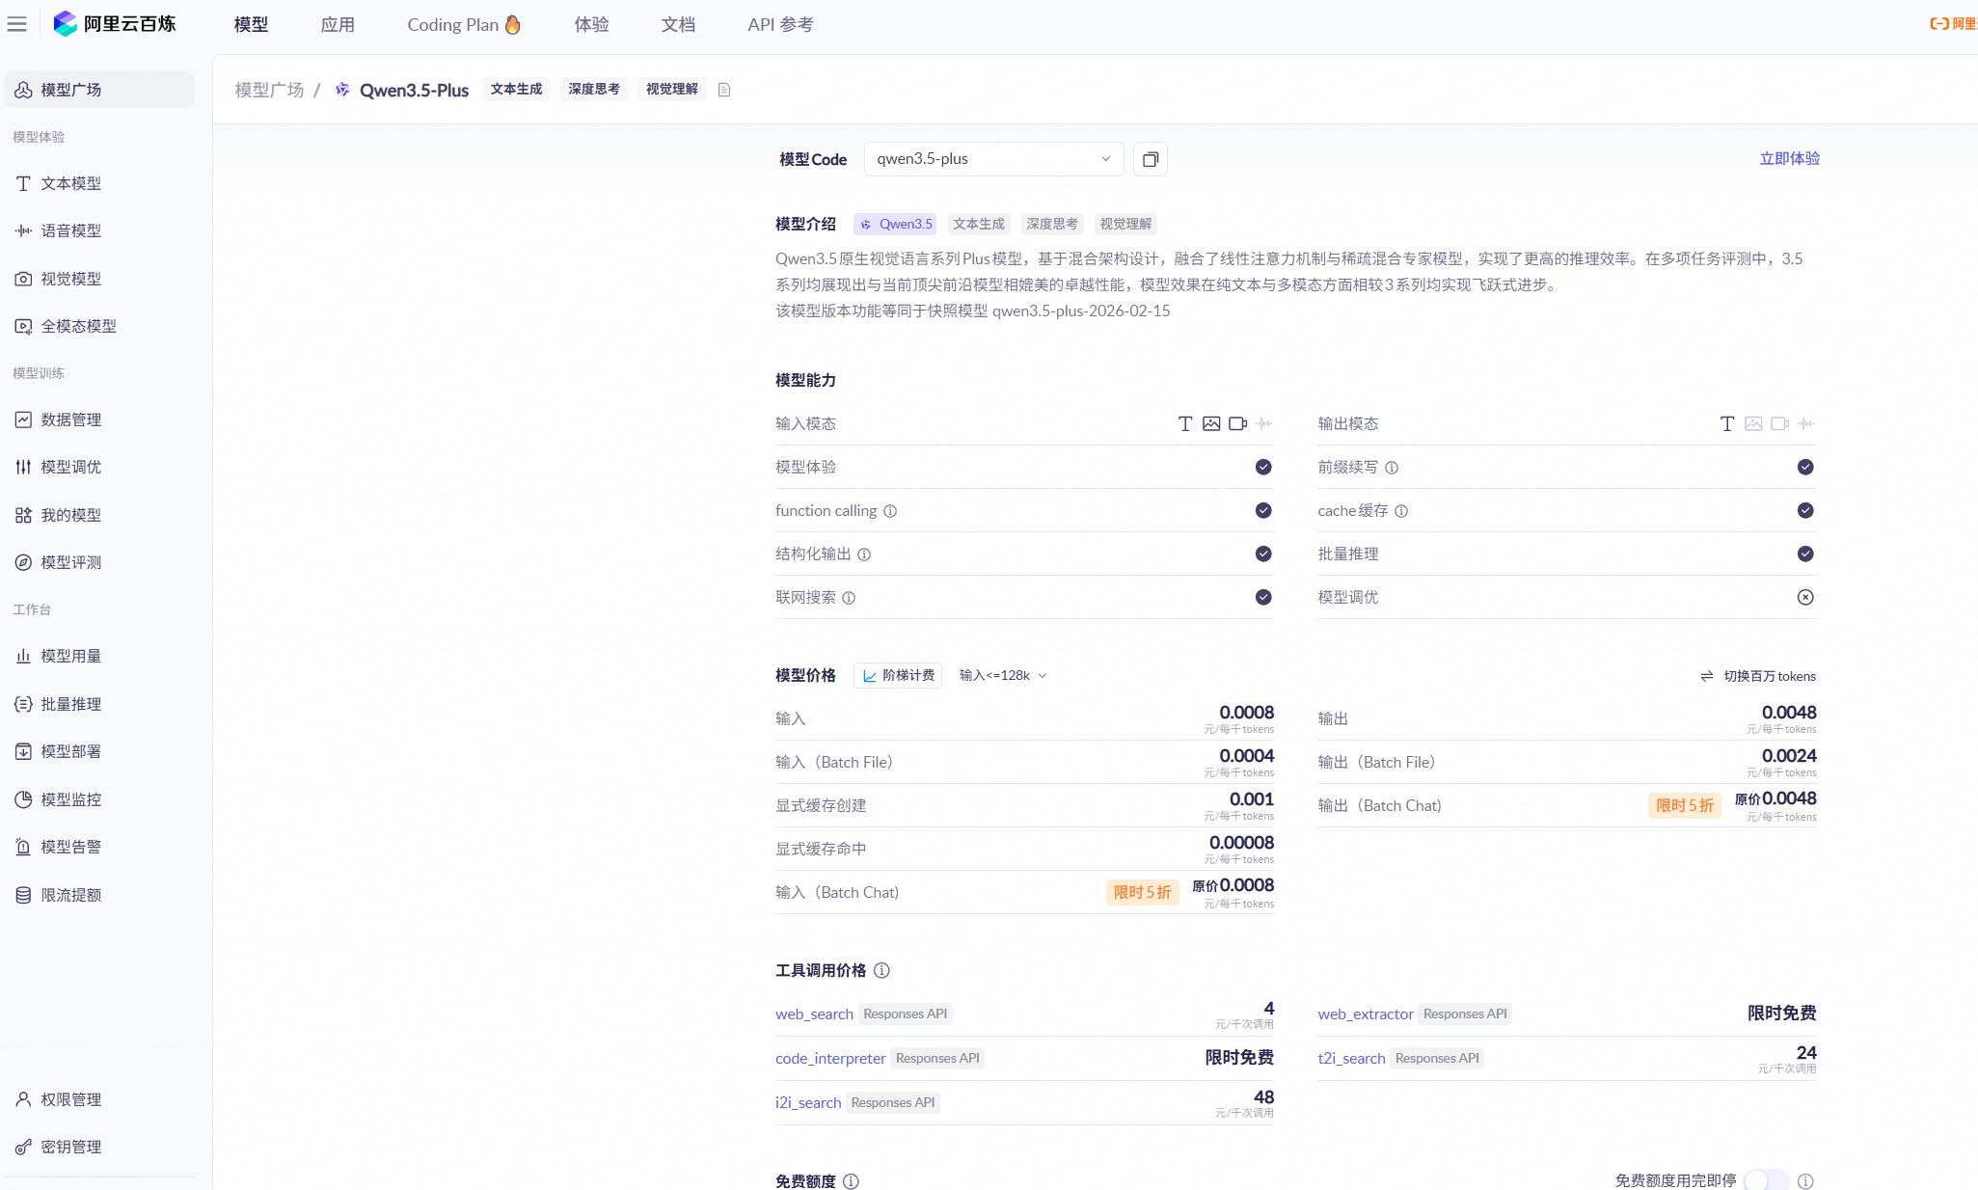The image size is (1978, 1190).
Task: Open the Coding Plan top menu
Action: [x=463, y=24]
